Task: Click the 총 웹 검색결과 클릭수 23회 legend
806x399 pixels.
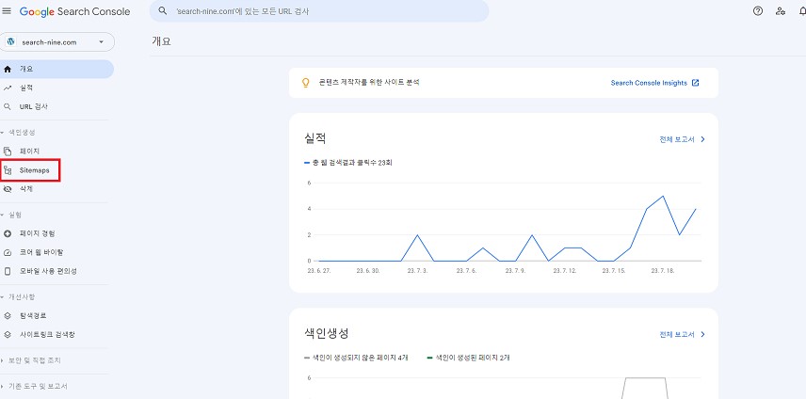Action: (348, 163)
